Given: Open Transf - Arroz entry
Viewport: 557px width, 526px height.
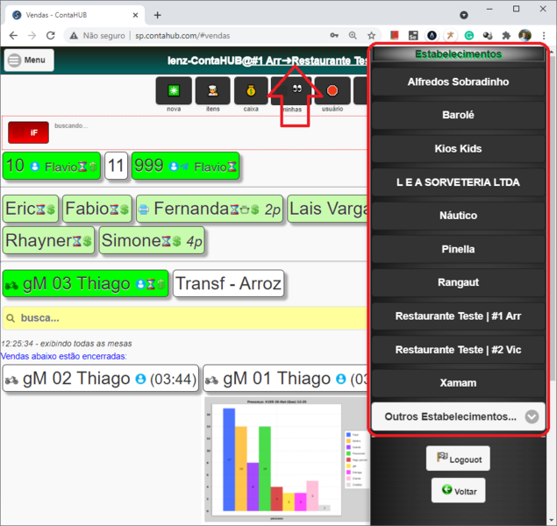Looking at the screenshot, I should coord(228,283).
